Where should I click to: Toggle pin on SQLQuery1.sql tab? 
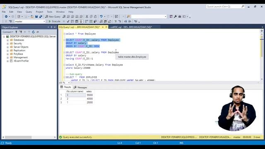pyautogui.click(x=103, y=27)
